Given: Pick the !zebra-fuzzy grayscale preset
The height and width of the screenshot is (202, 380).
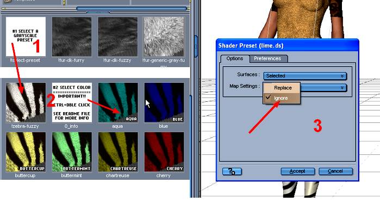Looking at the screenshot, I should (26, 102).
